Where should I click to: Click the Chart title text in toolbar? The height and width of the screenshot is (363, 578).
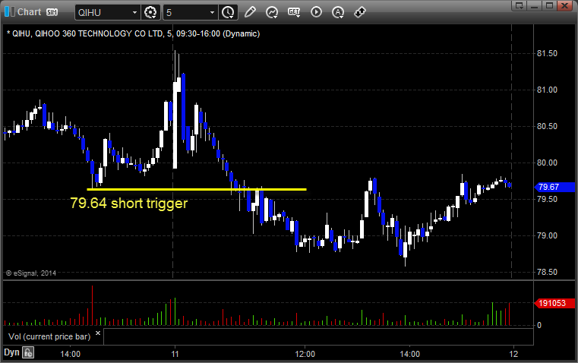coord(29,12)
